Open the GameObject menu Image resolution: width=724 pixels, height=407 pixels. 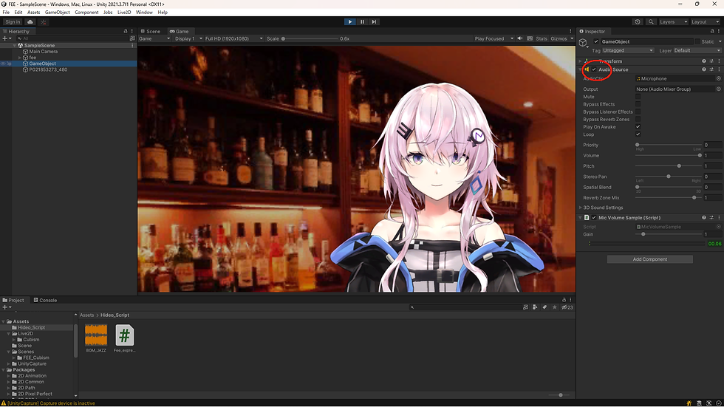58,13
